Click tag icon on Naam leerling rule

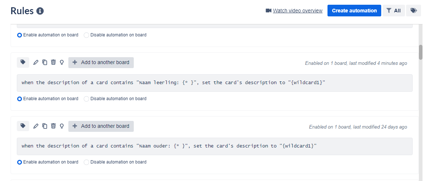tap(23, 62)
